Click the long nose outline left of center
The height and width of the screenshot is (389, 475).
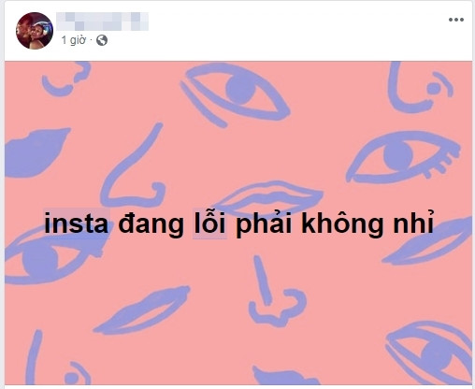133,166
